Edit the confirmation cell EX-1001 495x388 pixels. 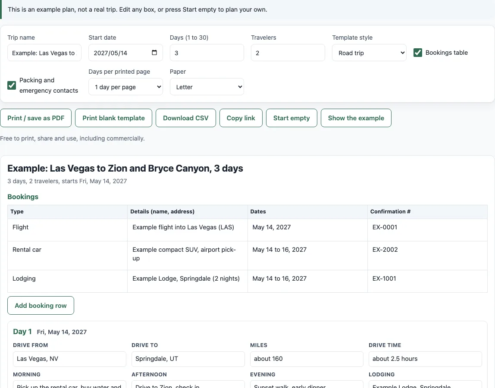tap(427, 281)
